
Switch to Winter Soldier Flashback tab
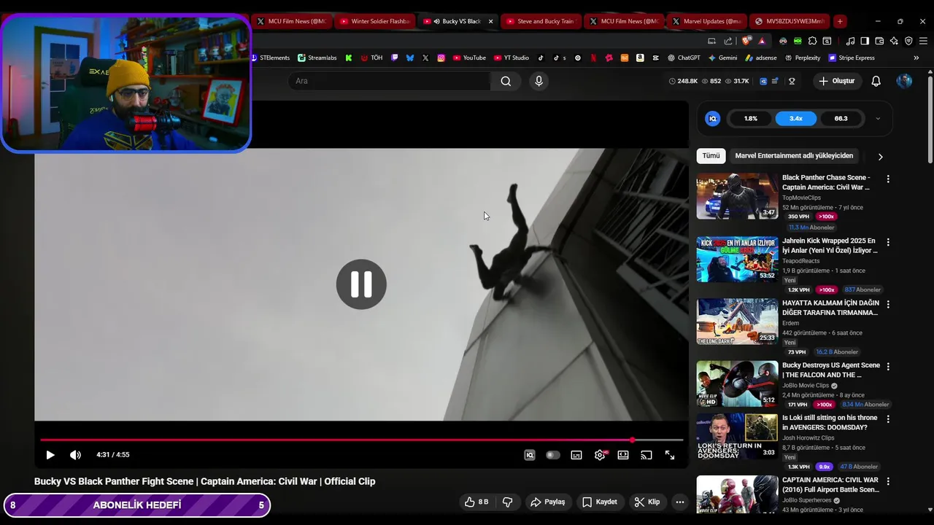point(375,21)
